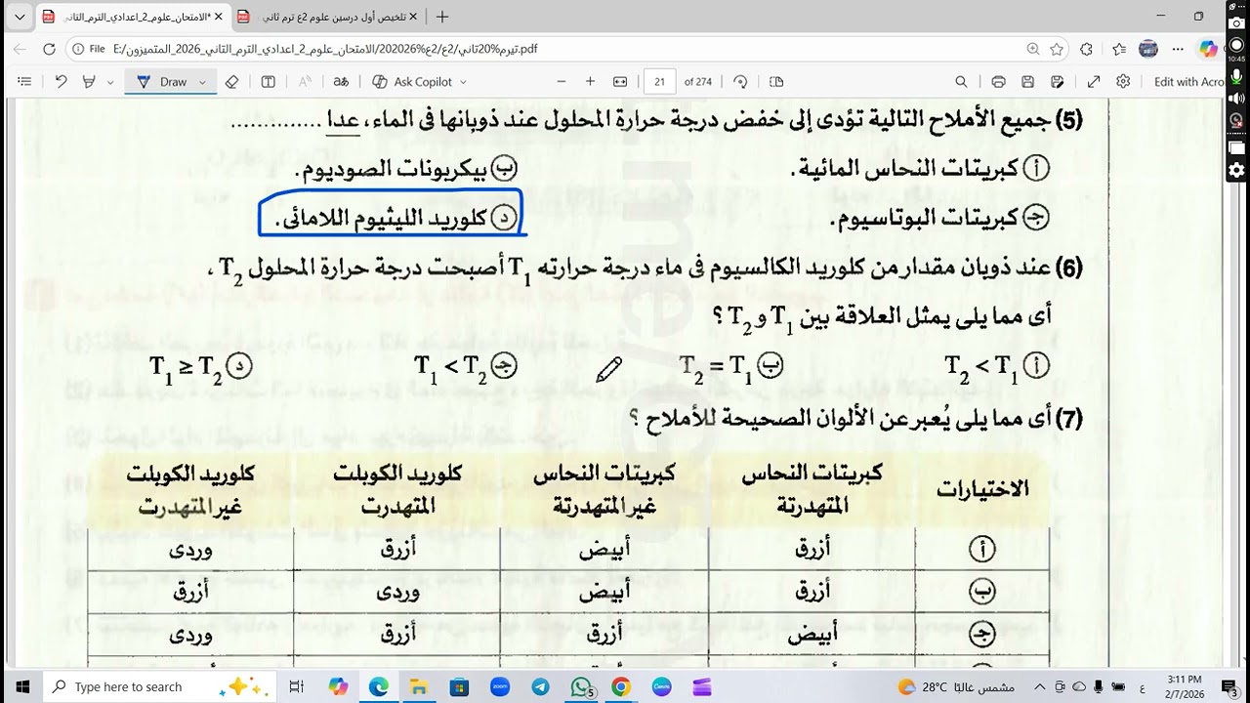Close the تلخيص أول درسين tab
Viewport: 1250px width, 703px height.
pyautogui.click(x=413, y=17)
